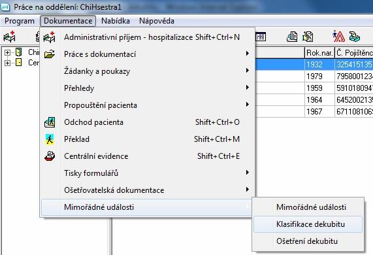Click the hospital bed admission toolbar icon
The width and height of the screenshot is (373, 255).
point(9,37)
